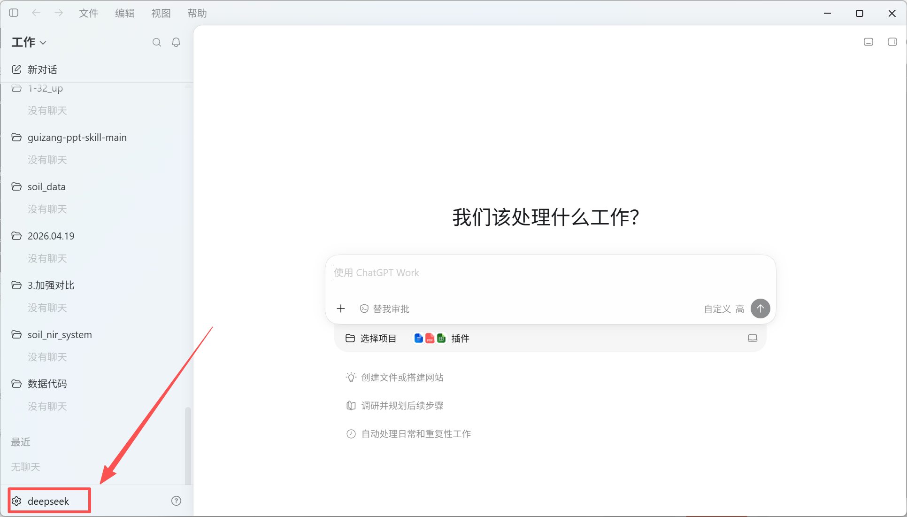Focus the 使用 ChatGPT Work input box
The height and width of the screenshot is (517, 907).
tap(550, 273)
